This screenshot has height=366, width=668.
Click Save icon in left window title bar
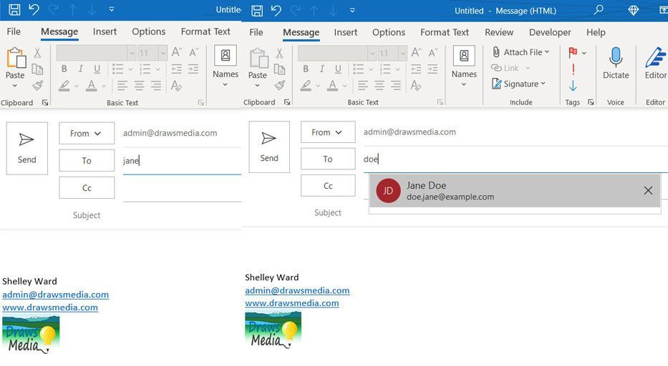(14, 9)
